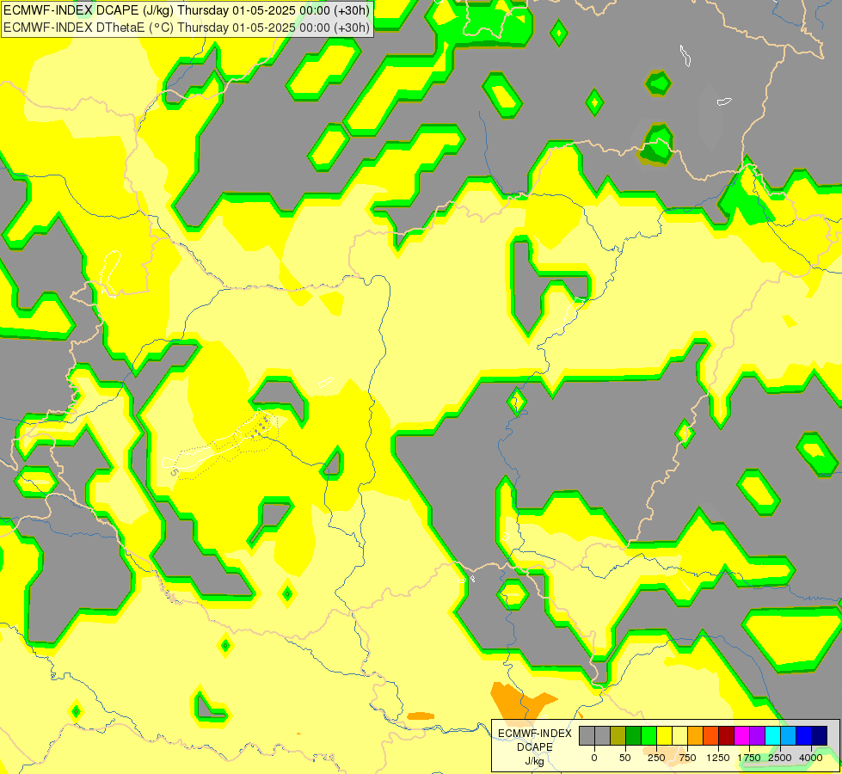Viewport: 842px width, 774px height.
Task: Click the legend scale value '750'
Action: click(x=687, y=758)
